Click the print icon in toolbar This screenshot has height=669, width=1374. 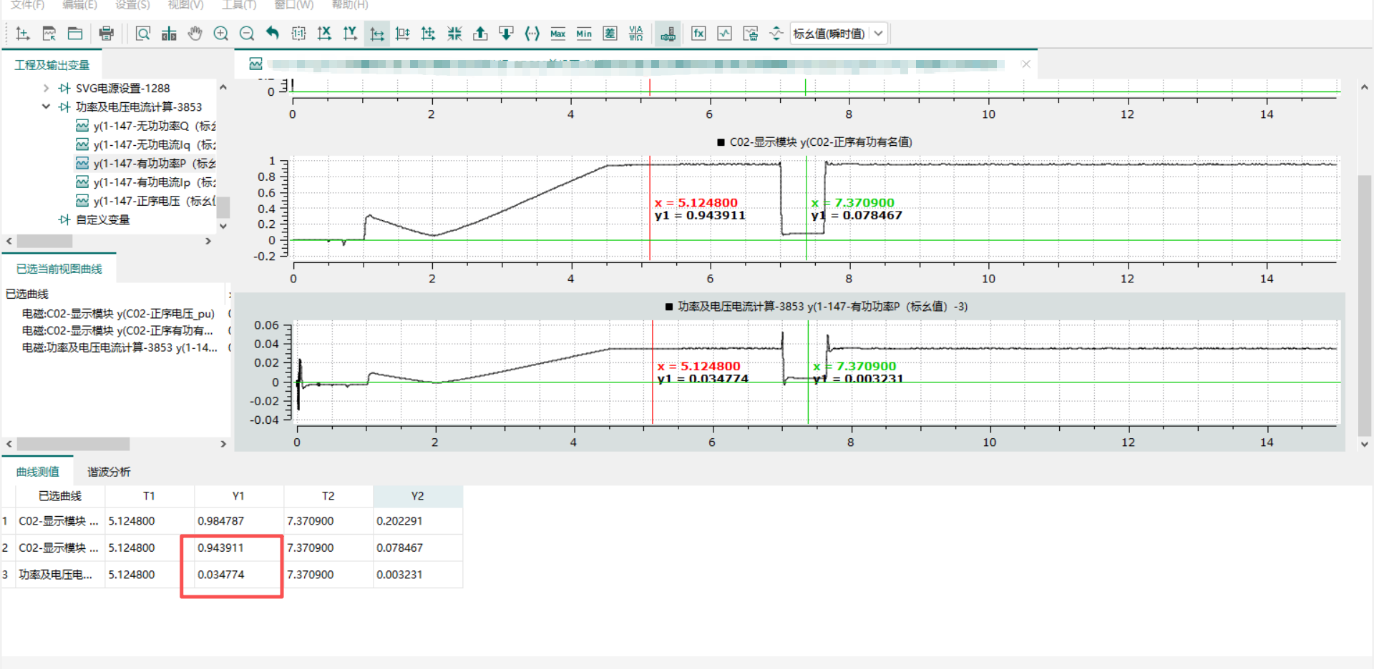pos(107,34)
